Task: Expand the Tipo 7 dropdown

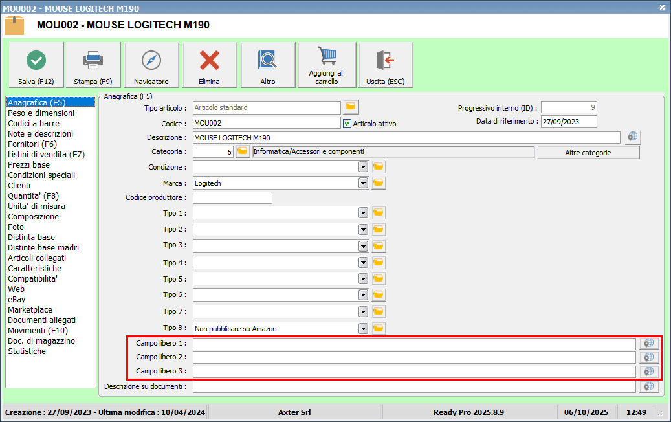Action: click(x=363, y=311)
